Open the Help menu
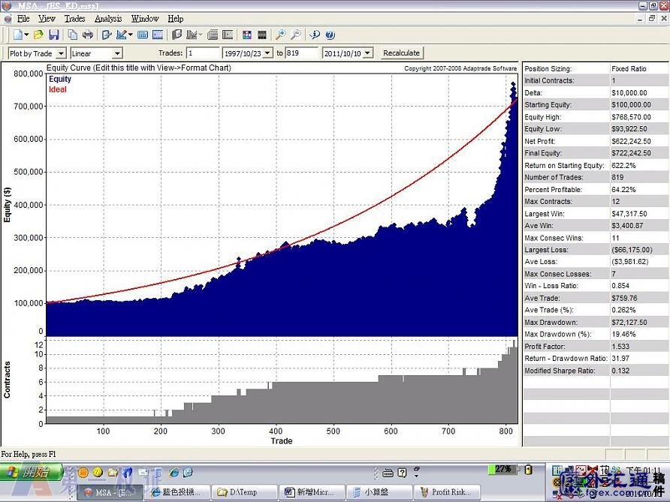The image size is (670, 502). (176, 18)
